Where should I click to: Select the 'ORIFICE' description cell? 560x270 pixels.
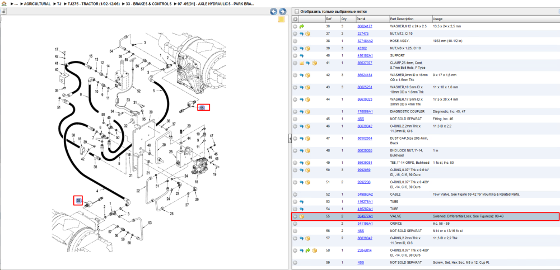(x=396, y=224)
